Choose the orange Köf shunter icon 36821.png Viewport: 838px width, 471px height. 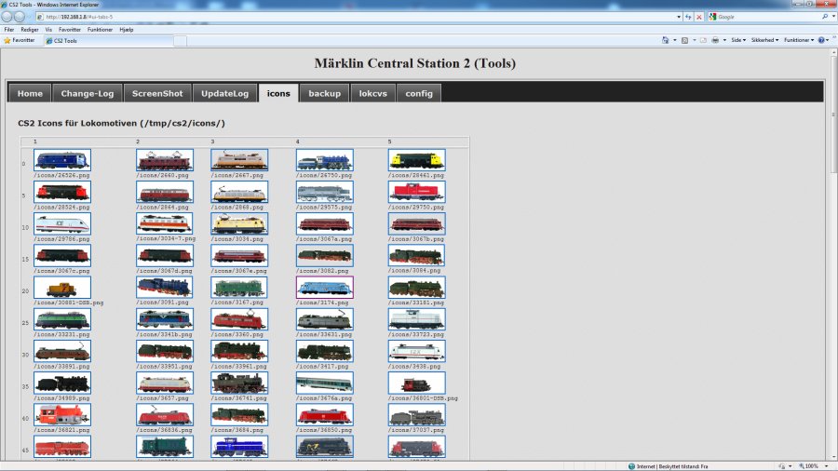[x=62, y=415]
